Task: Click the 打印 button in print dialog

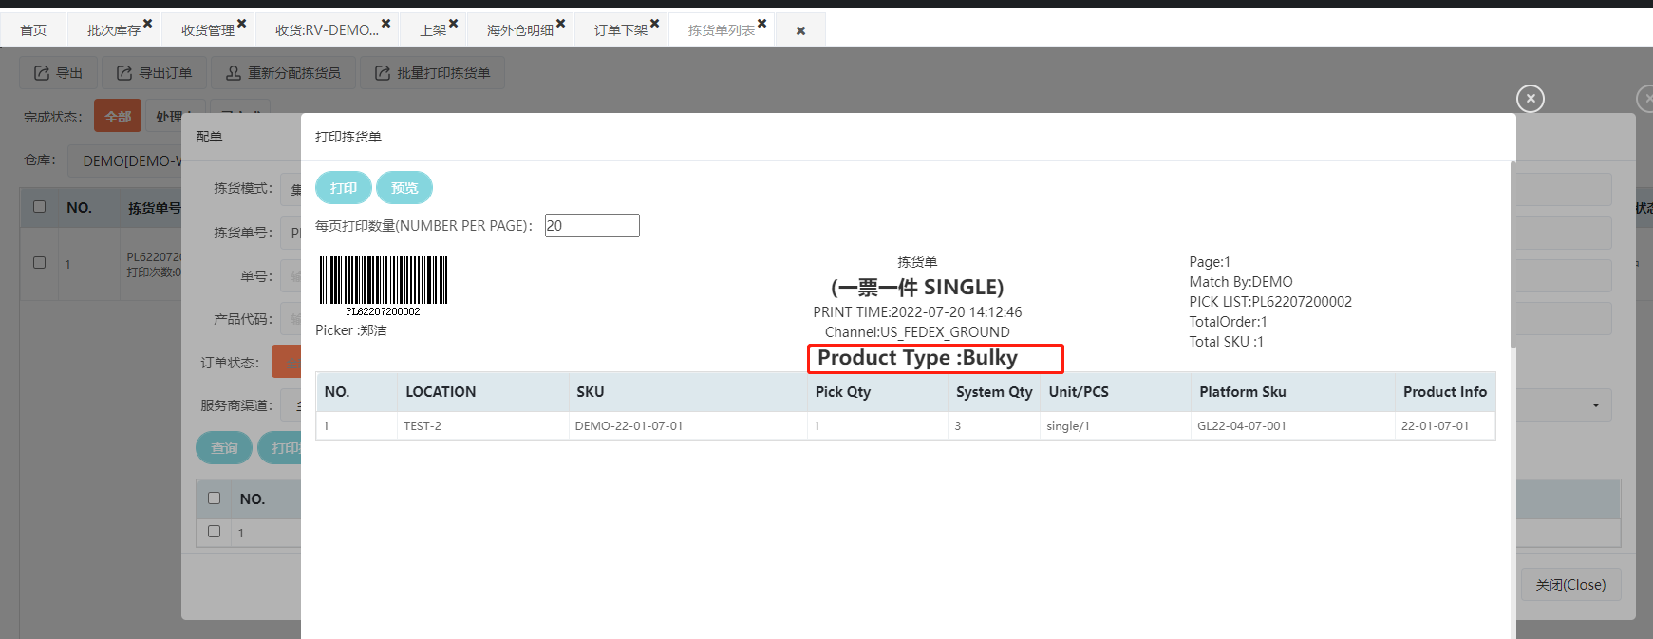Action: click(344, 188)
